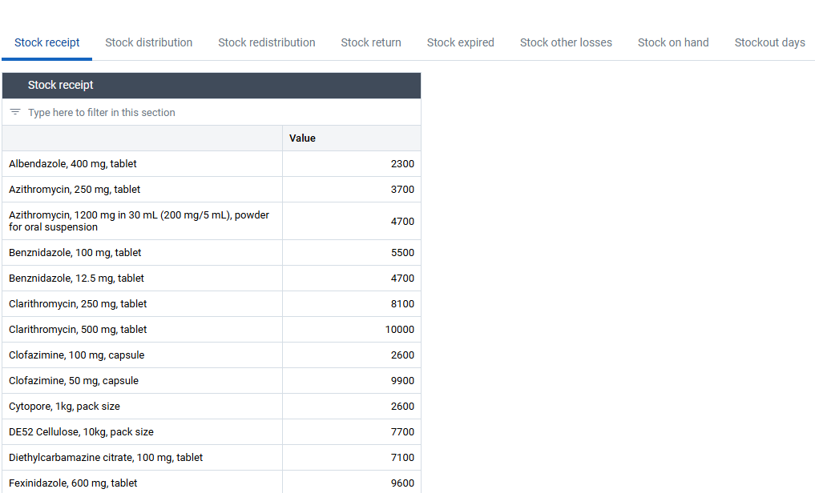
Task: Click the Stock receipt section header
Action: point(212,85)
